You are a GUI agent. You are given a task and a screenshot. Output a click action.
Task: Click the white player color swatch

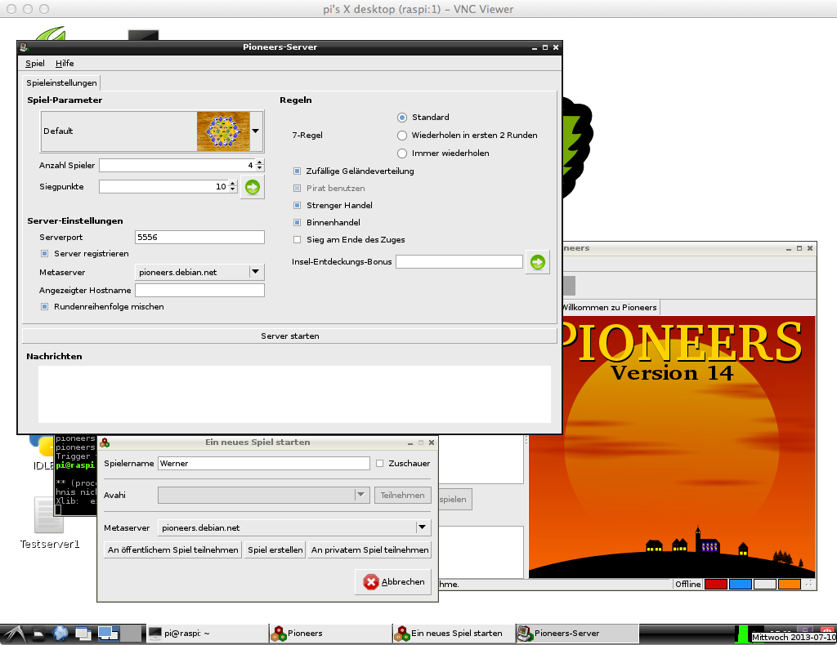point(765,585)
